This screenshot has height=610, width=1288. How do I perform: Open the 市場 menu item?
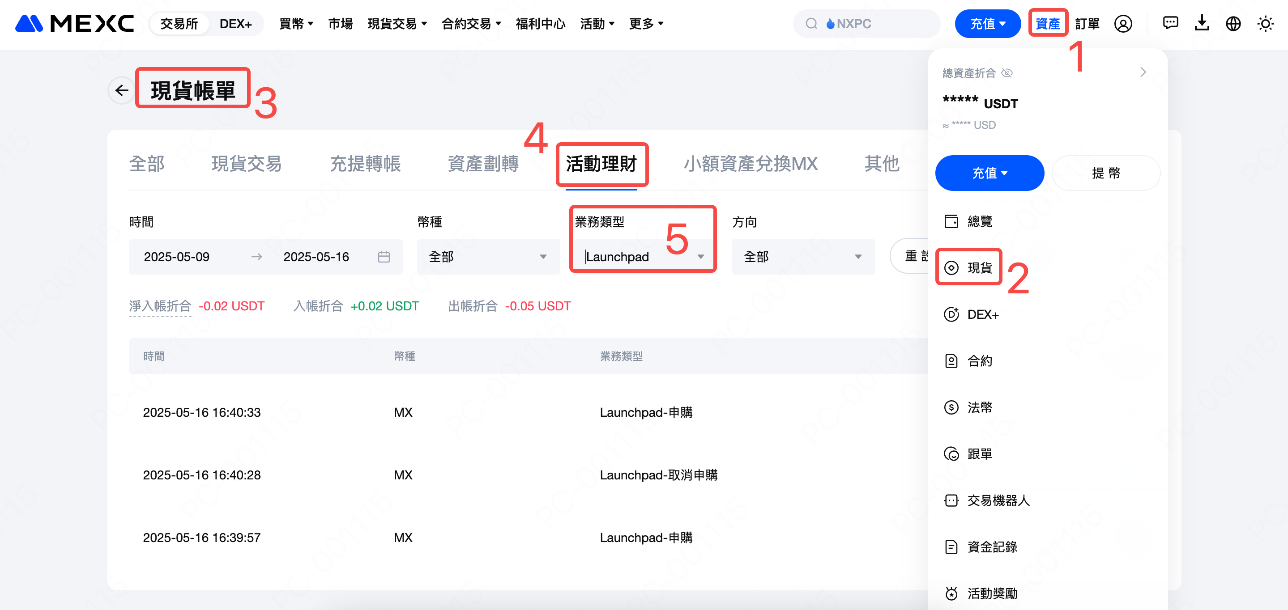(x=341, y=24)
